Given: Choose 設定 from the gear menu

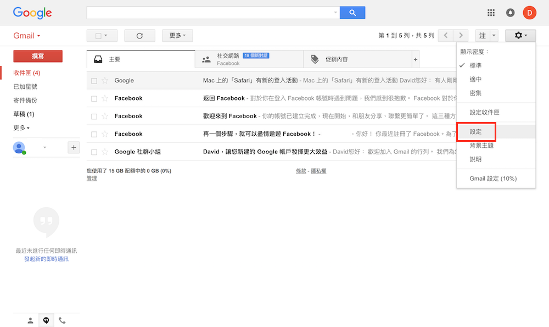Looking at the screenshot, I should [475, 132].
